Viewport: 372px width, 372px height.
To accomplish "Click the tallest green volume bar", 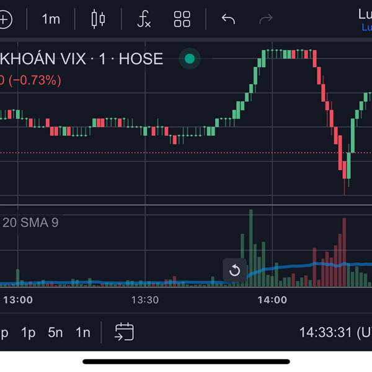I will pyautogui.click(x=251, y=248).
